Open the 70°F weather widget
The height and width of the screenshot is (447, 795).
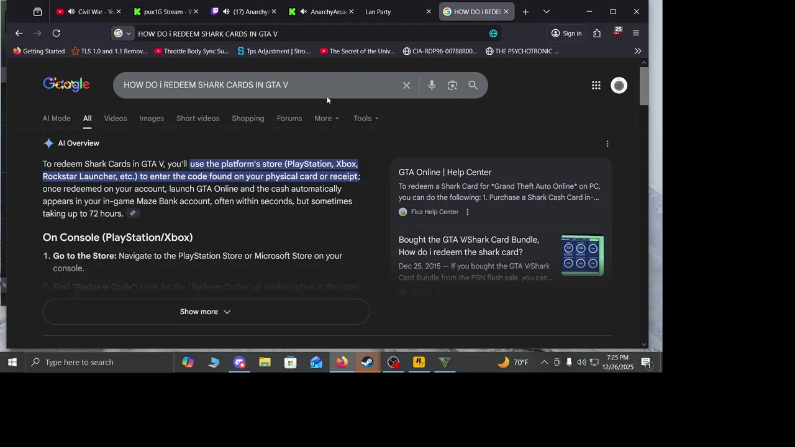[513, 363]
